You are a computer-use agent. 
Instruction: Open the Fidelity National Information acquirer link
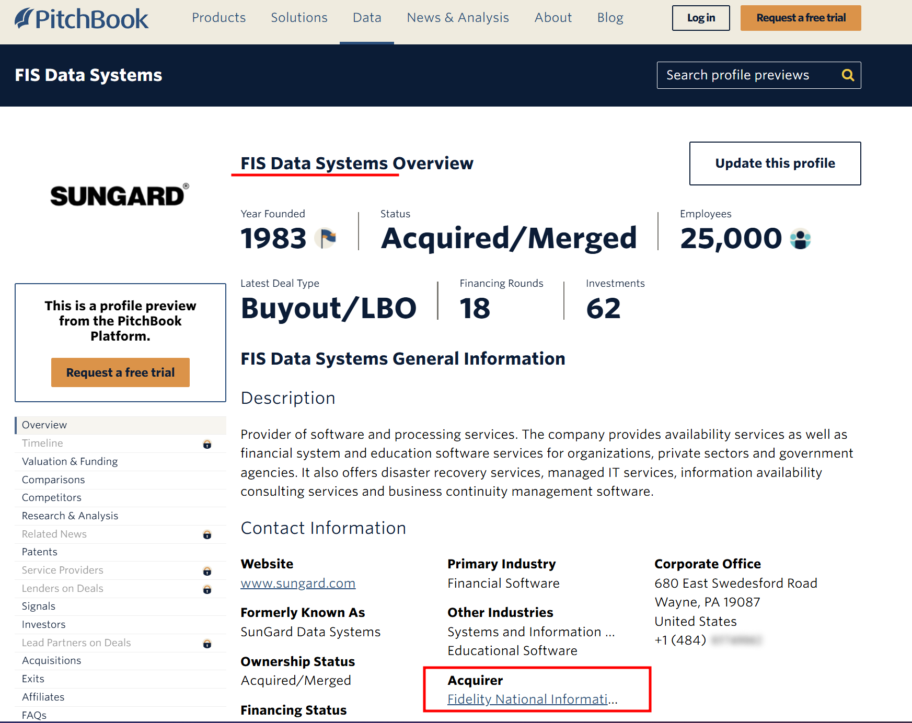(x=532, y=699)
